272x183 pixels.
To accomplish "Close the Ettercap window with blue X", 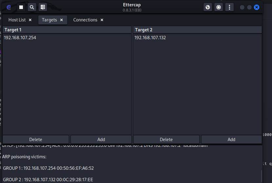I will (257, 7).
